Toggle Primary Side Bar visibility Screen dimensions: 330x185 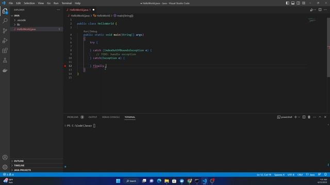point(288,3)
